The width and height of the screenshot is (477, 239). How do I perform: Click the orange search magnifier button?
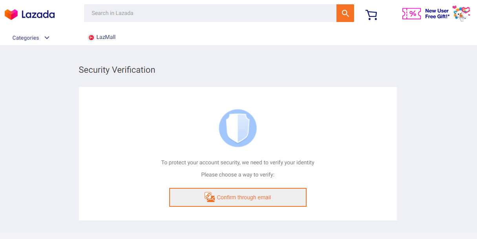(345, 13)
